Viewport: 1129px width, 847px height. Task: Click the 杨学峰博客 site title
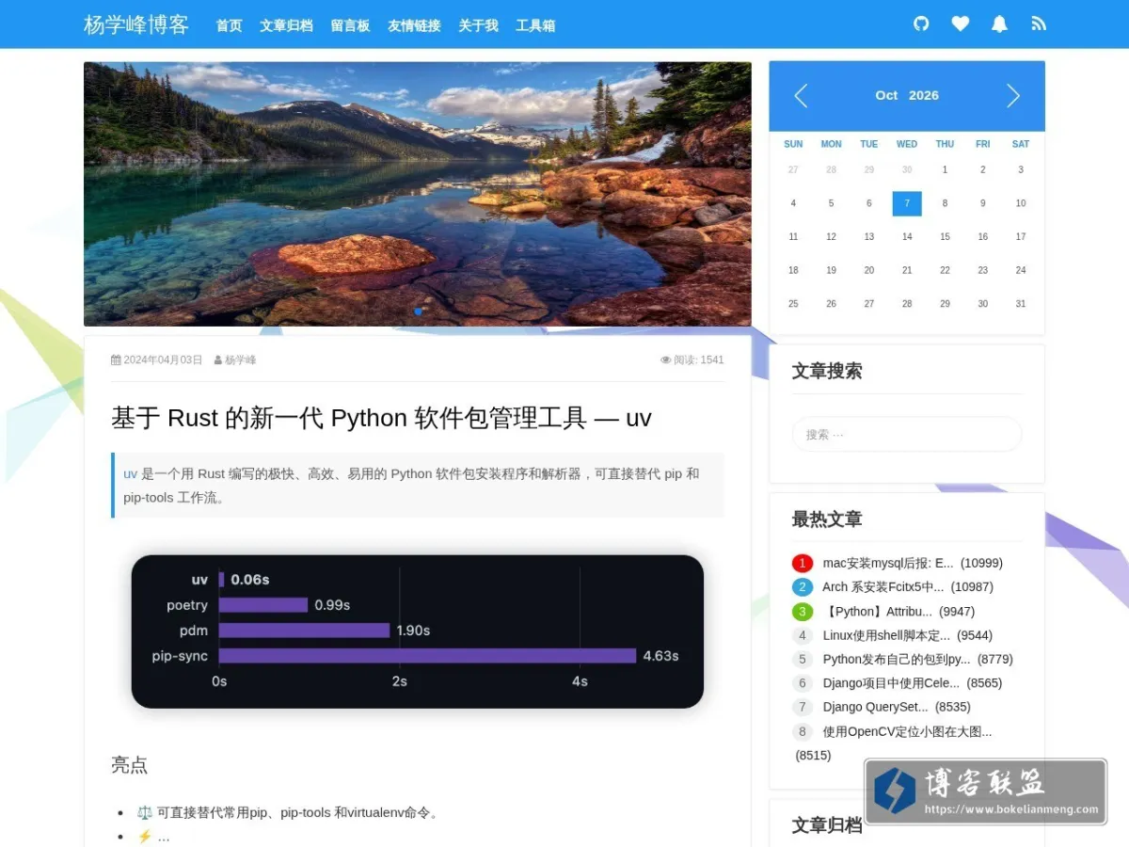coord(136,24)
